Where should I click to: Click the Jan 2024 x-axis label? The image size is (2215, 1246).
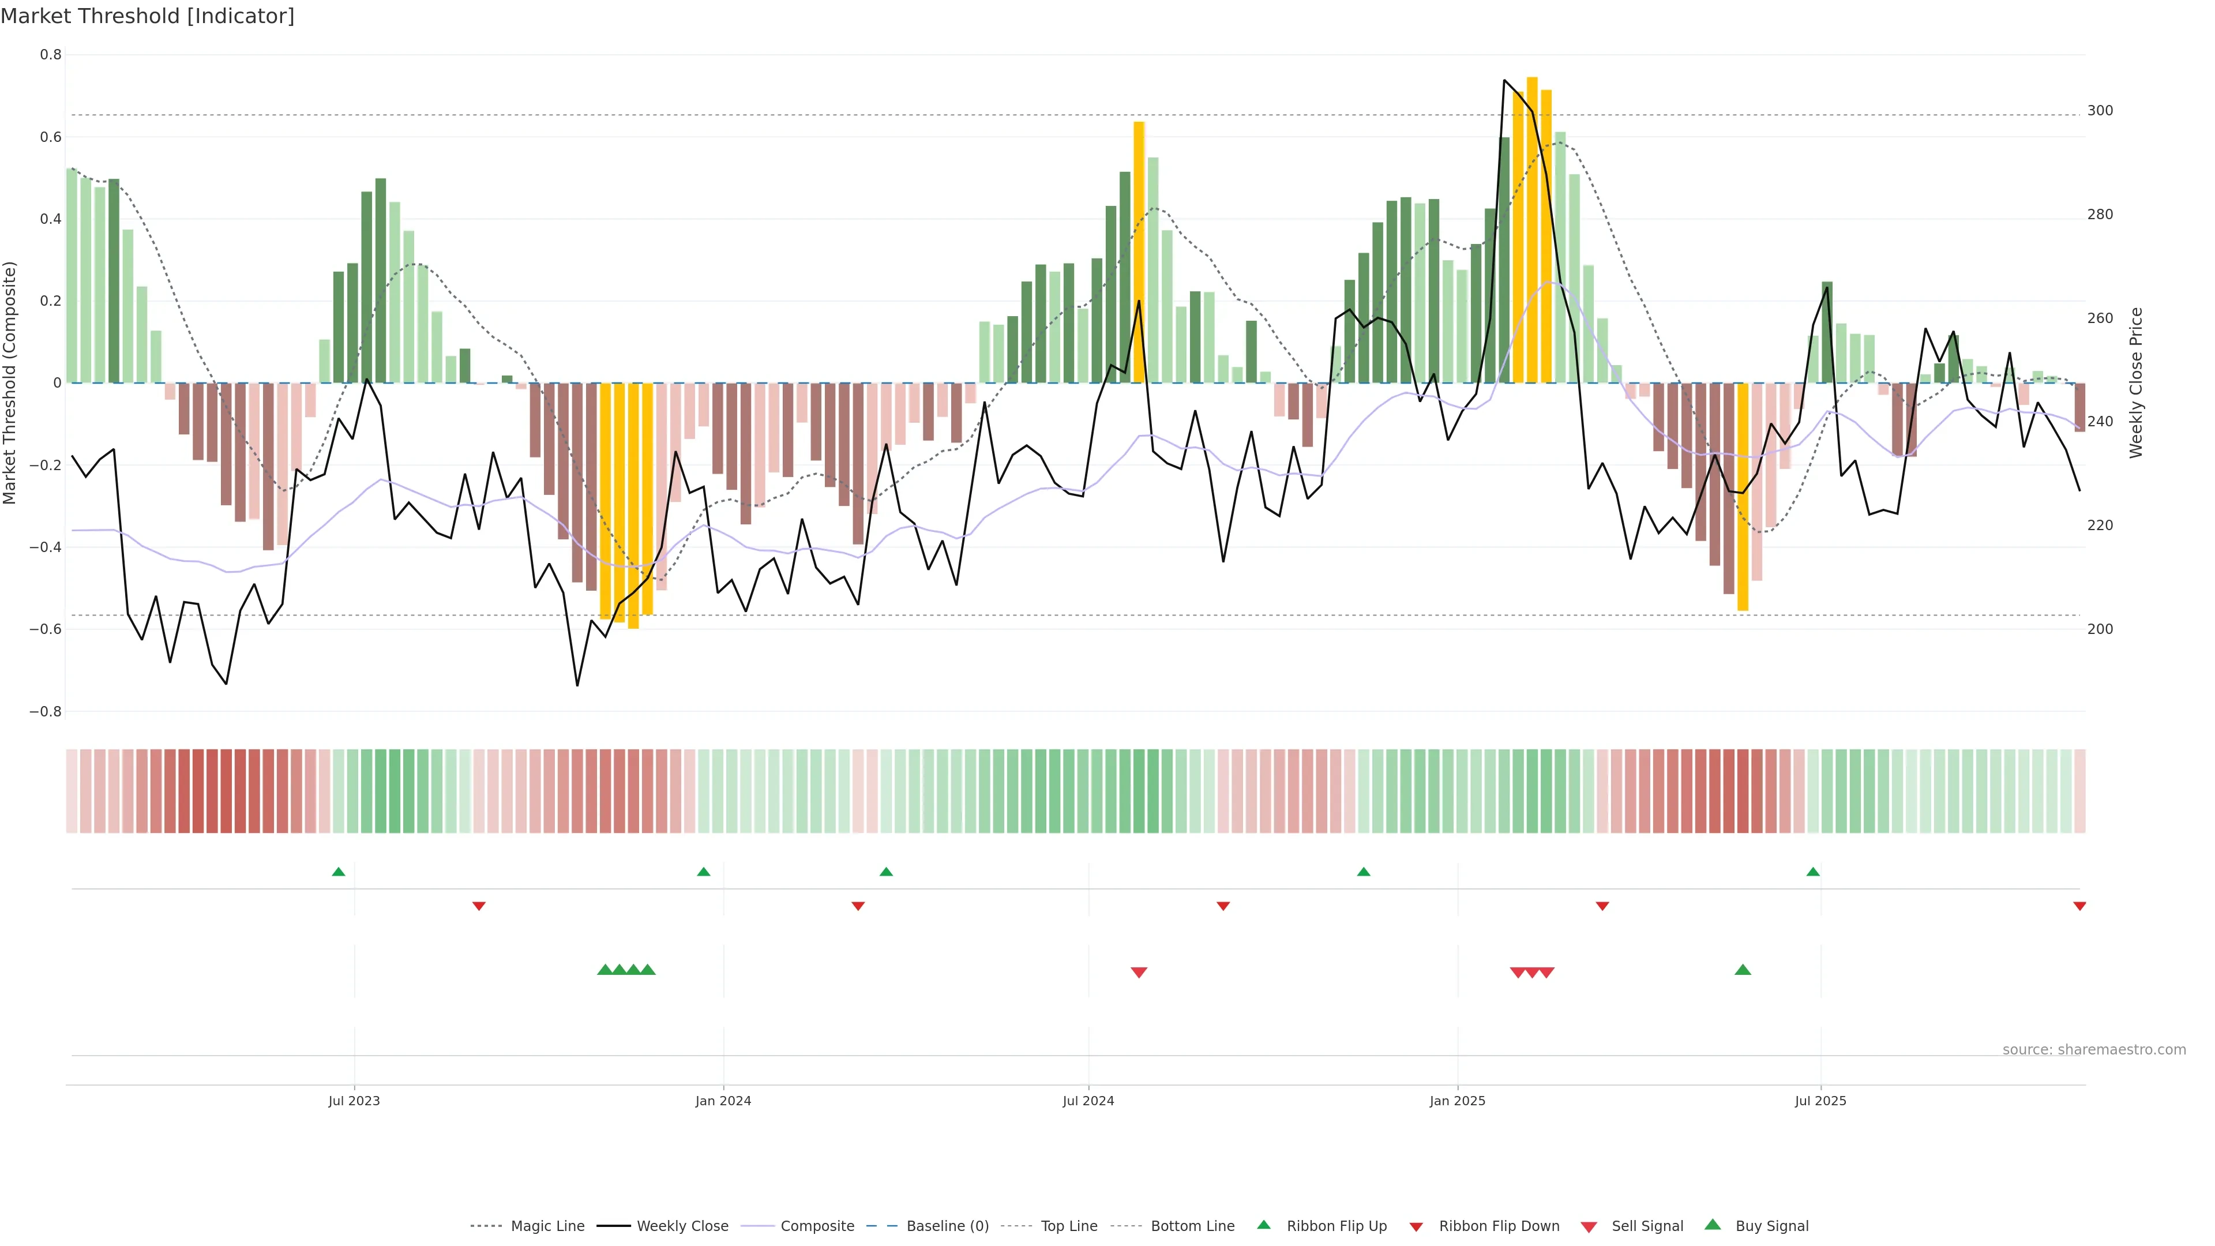tap(723, 1101)
